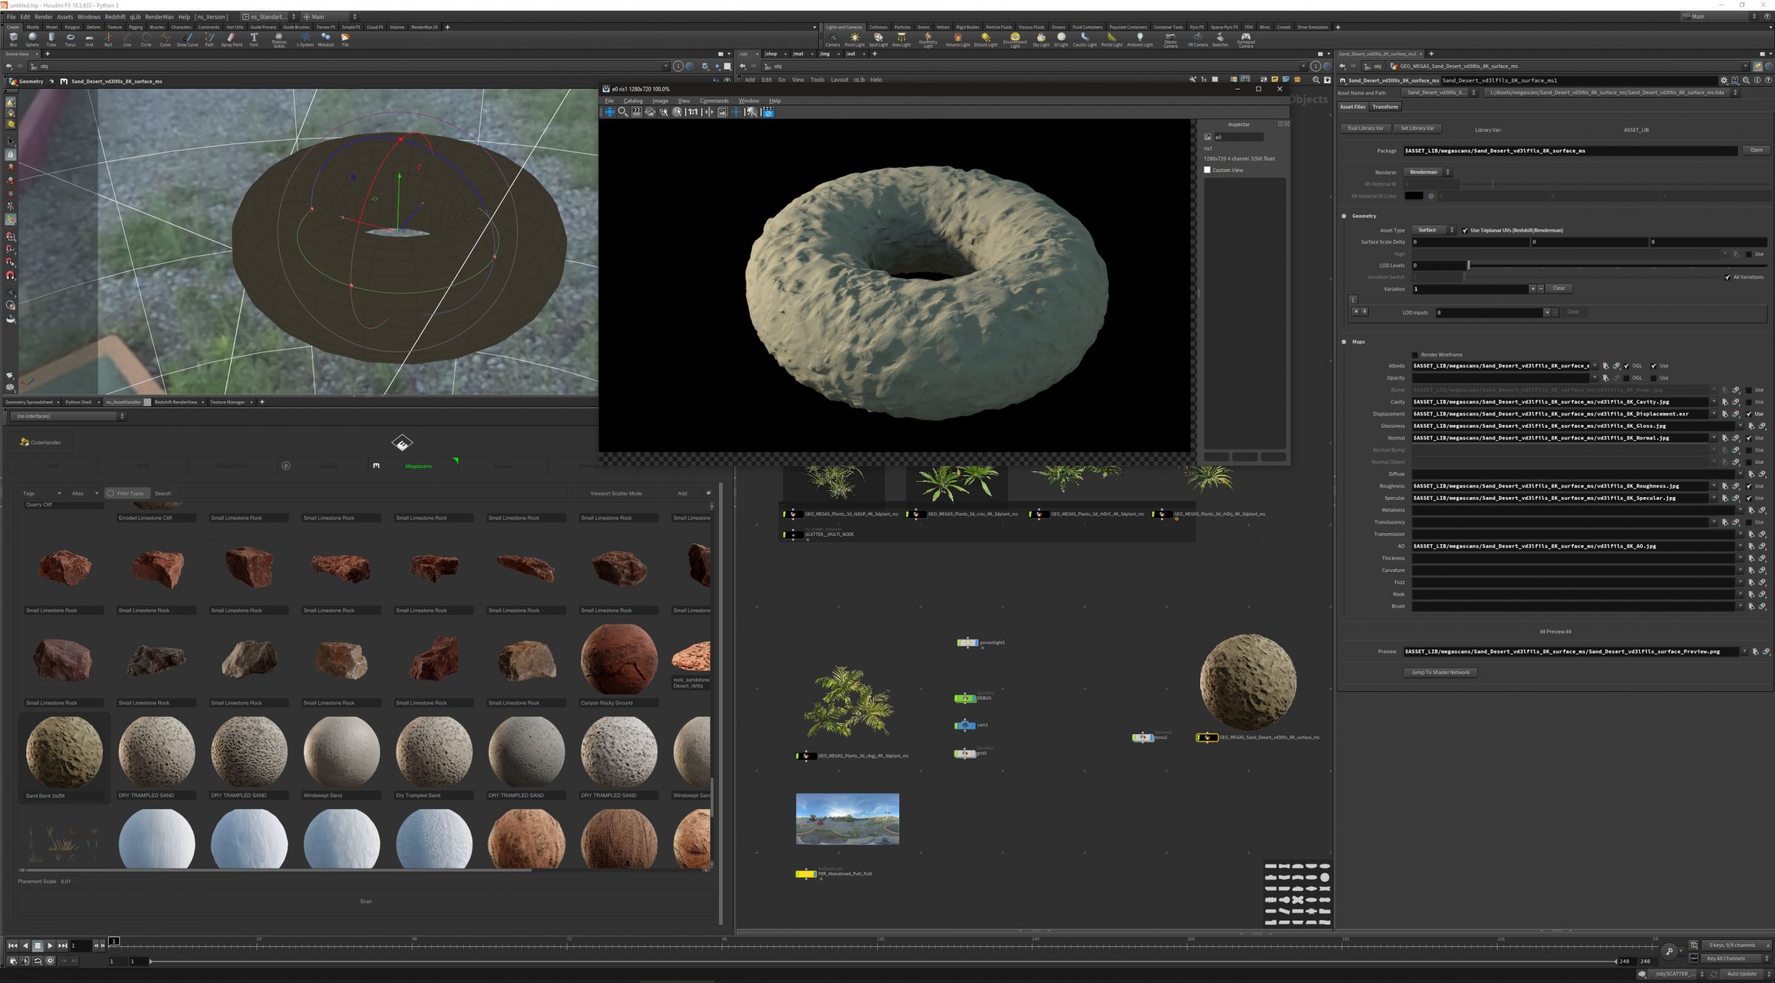Click Jump To Shader Network button
This screenshot has height=983, width=1775.
pos(1440,672)
